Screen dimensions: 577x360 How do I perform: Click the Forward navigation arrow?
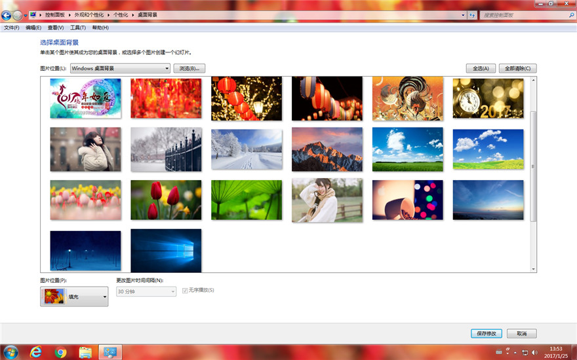17,15
